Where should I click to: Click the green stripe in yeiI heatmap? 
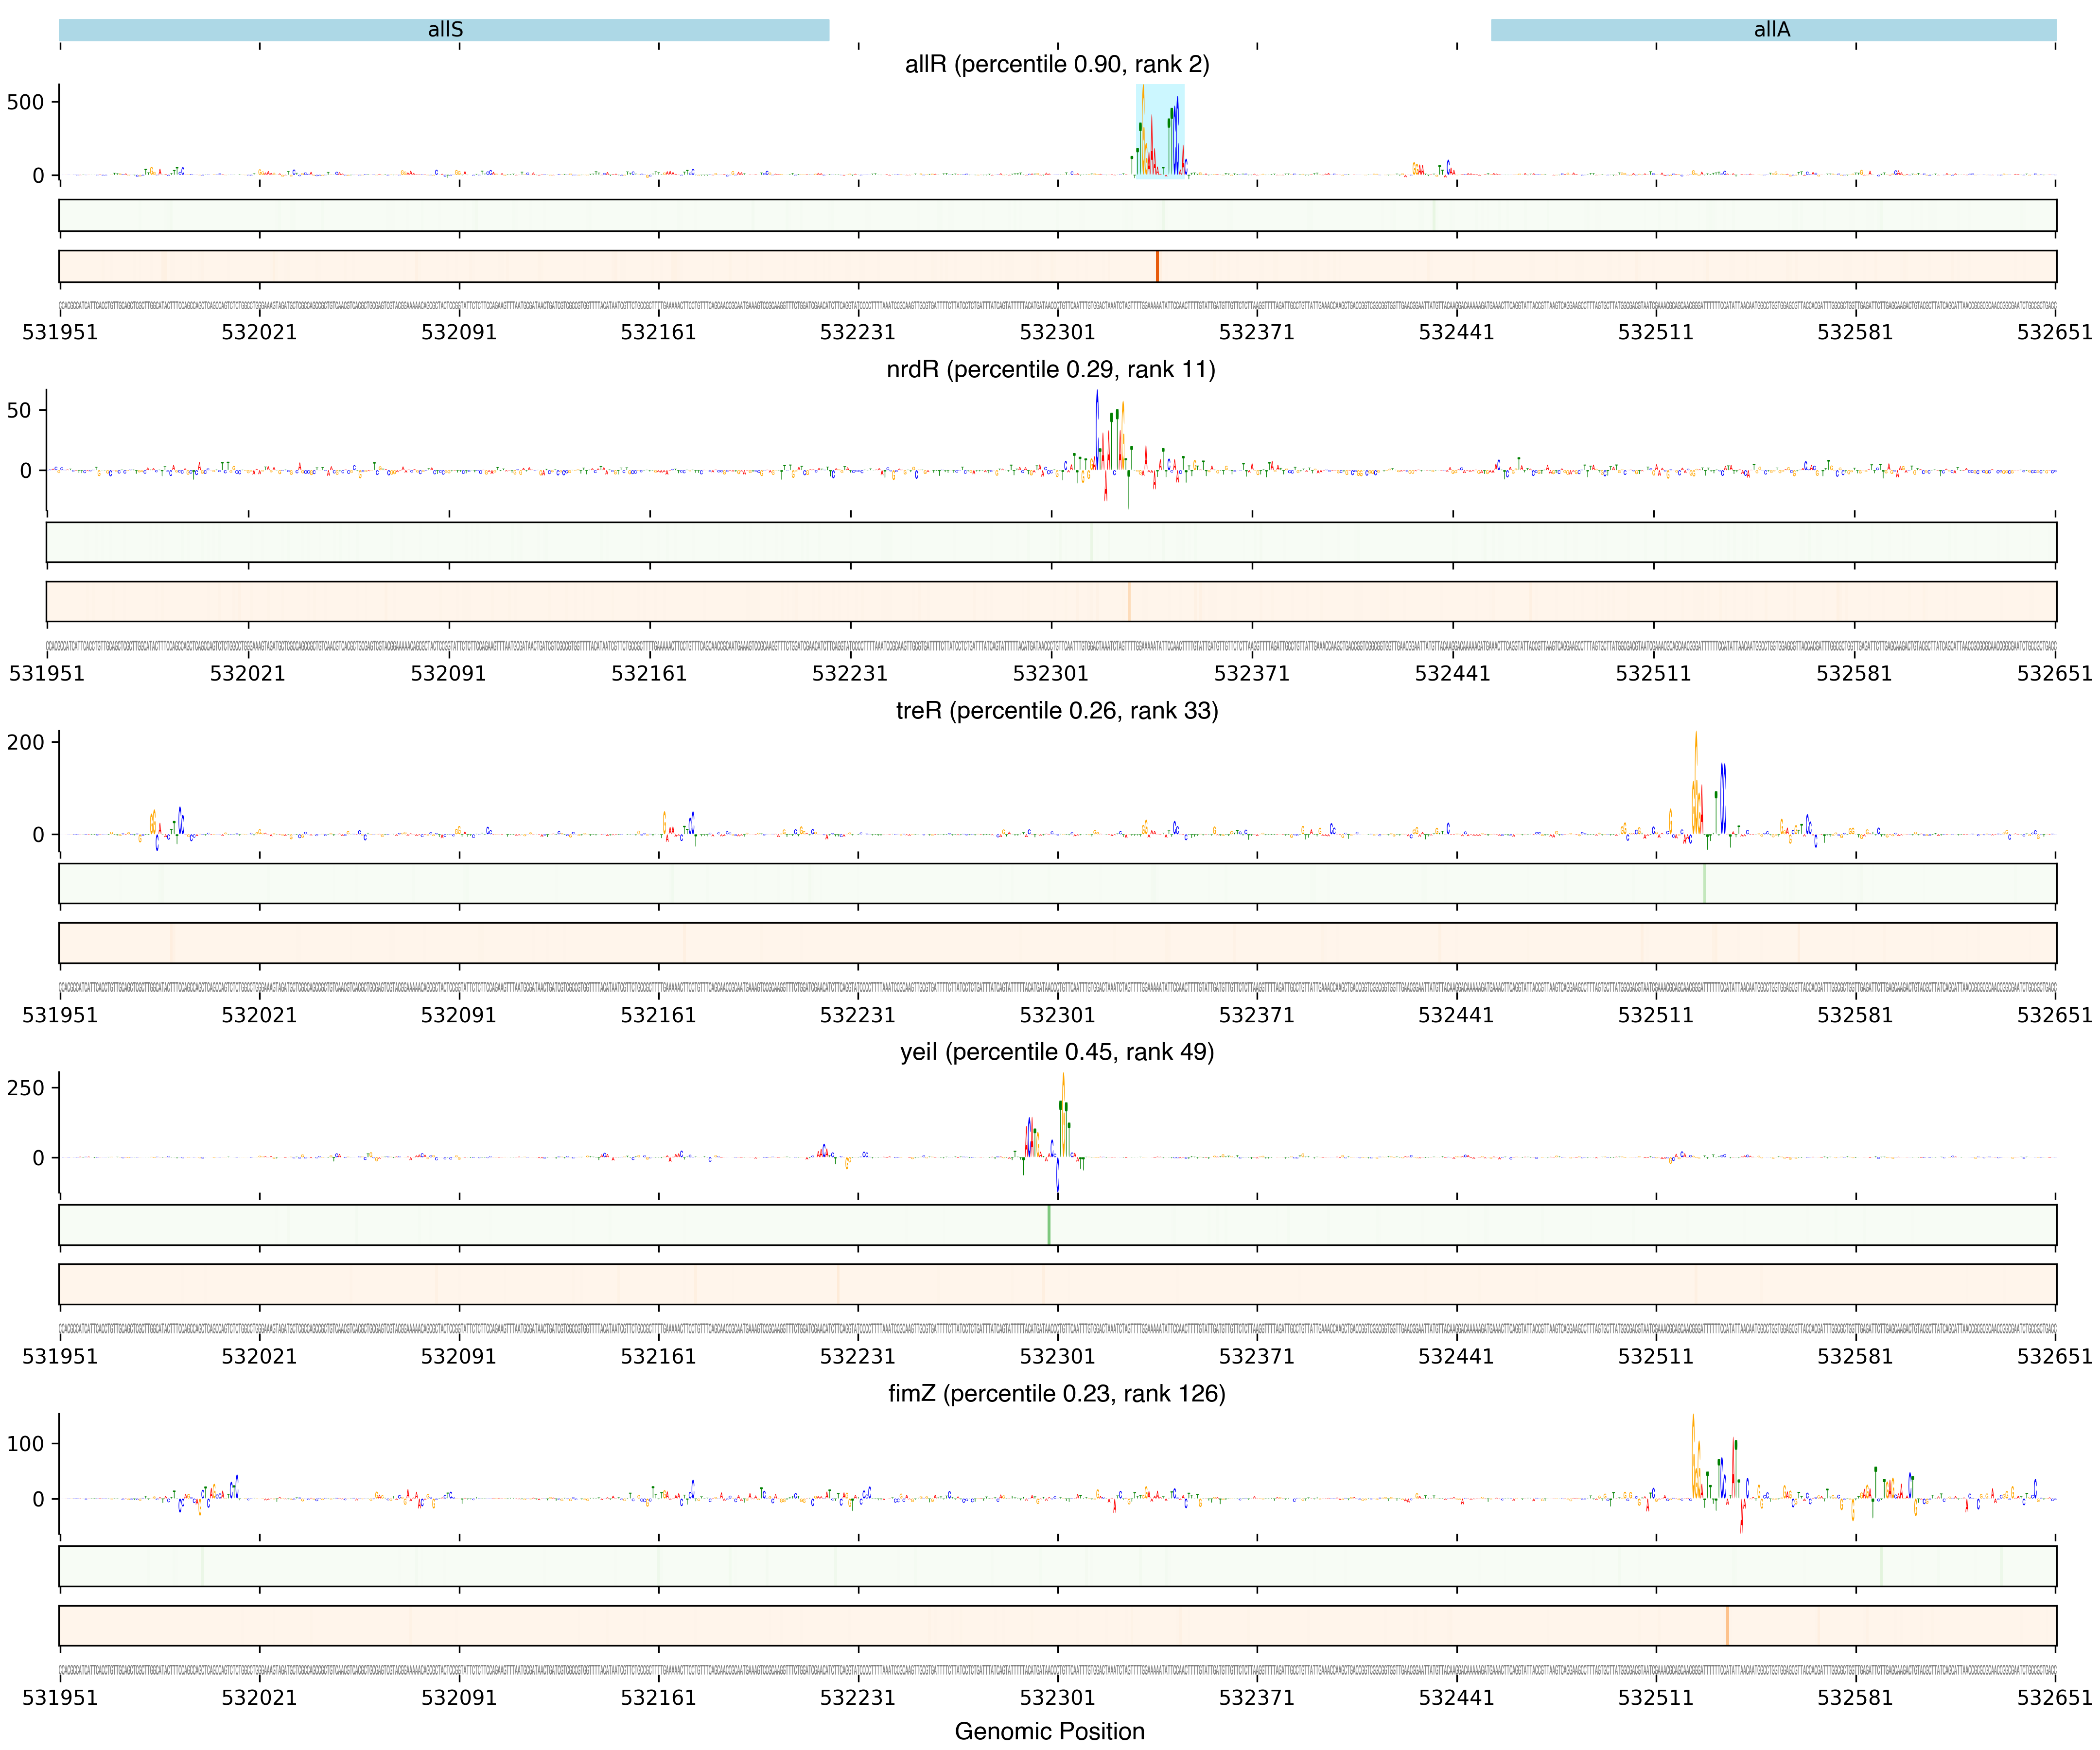pos(1048,1225)
